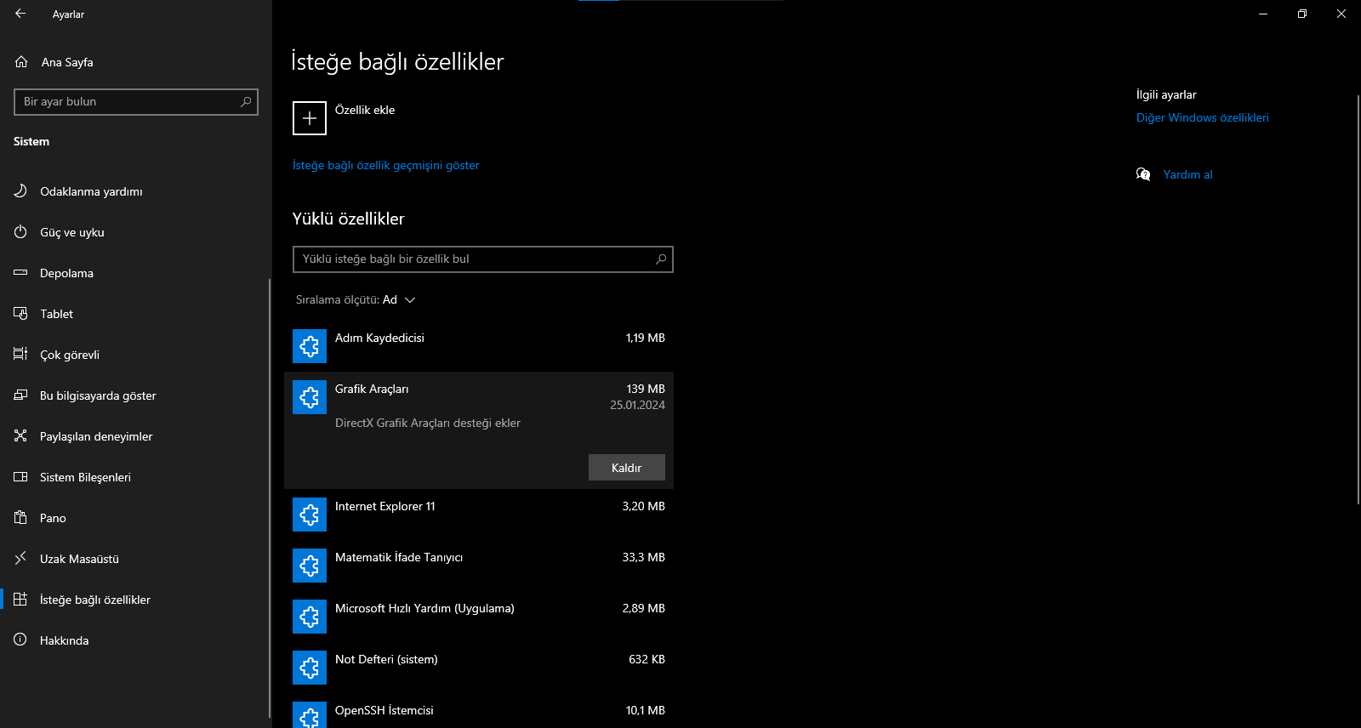Click the search magnifier in Bir ayar bulun
1361x728 pixels.
(x=246, y=101)
